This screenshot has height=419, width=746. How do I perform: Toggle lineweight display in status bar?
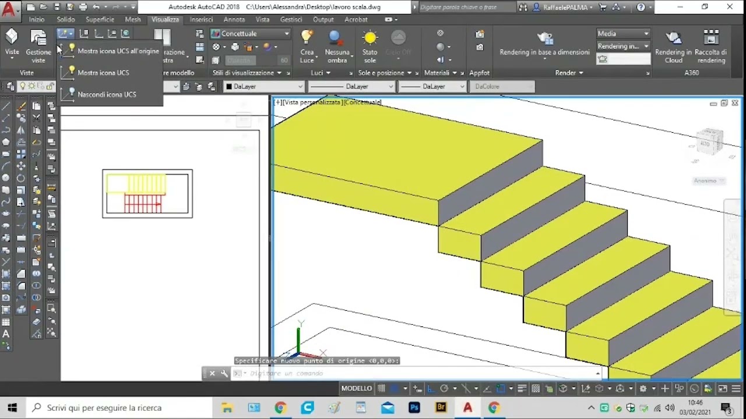click(x=522, y=389)
